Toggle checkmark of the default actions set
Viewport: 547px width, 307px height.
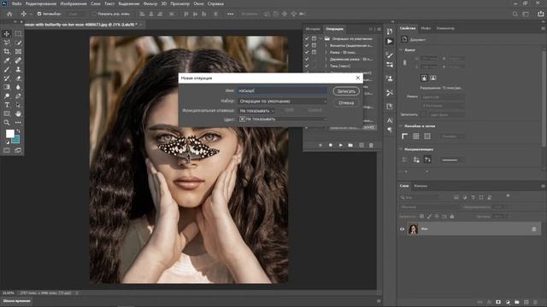(307, 38)
